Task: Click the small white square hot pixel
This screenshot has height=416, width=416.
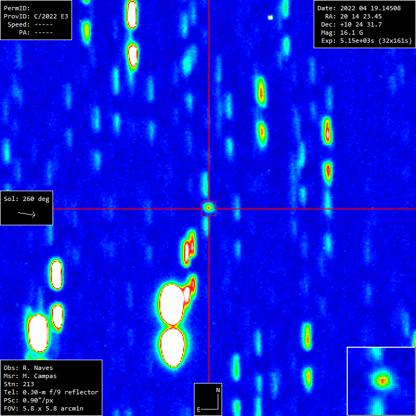Action: (x=270, y=17)
